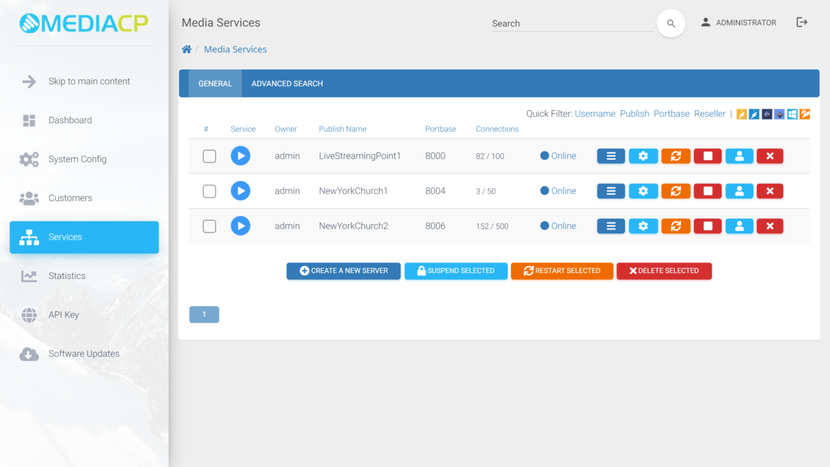Stop the NewYorkChurch2 service with red stop icon
This screenshot has height=467, width=830.
(707, 226)
